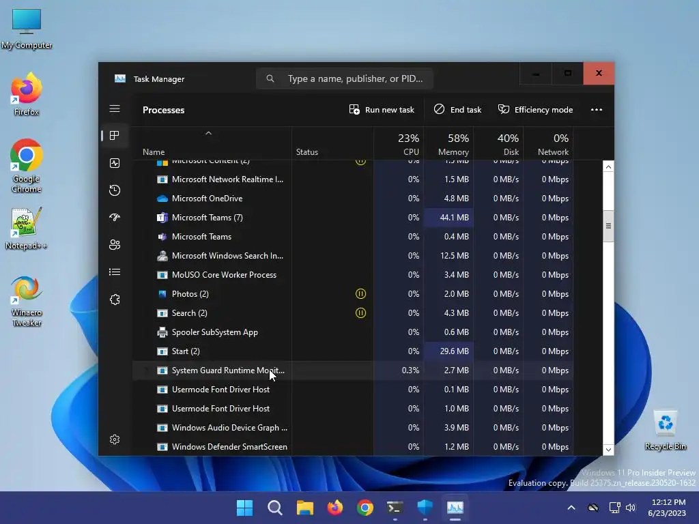Image resolution: width=699 pixels, height=524 pixels.
Task: Click the volume speaker tray icon
Action: point(630,508)
